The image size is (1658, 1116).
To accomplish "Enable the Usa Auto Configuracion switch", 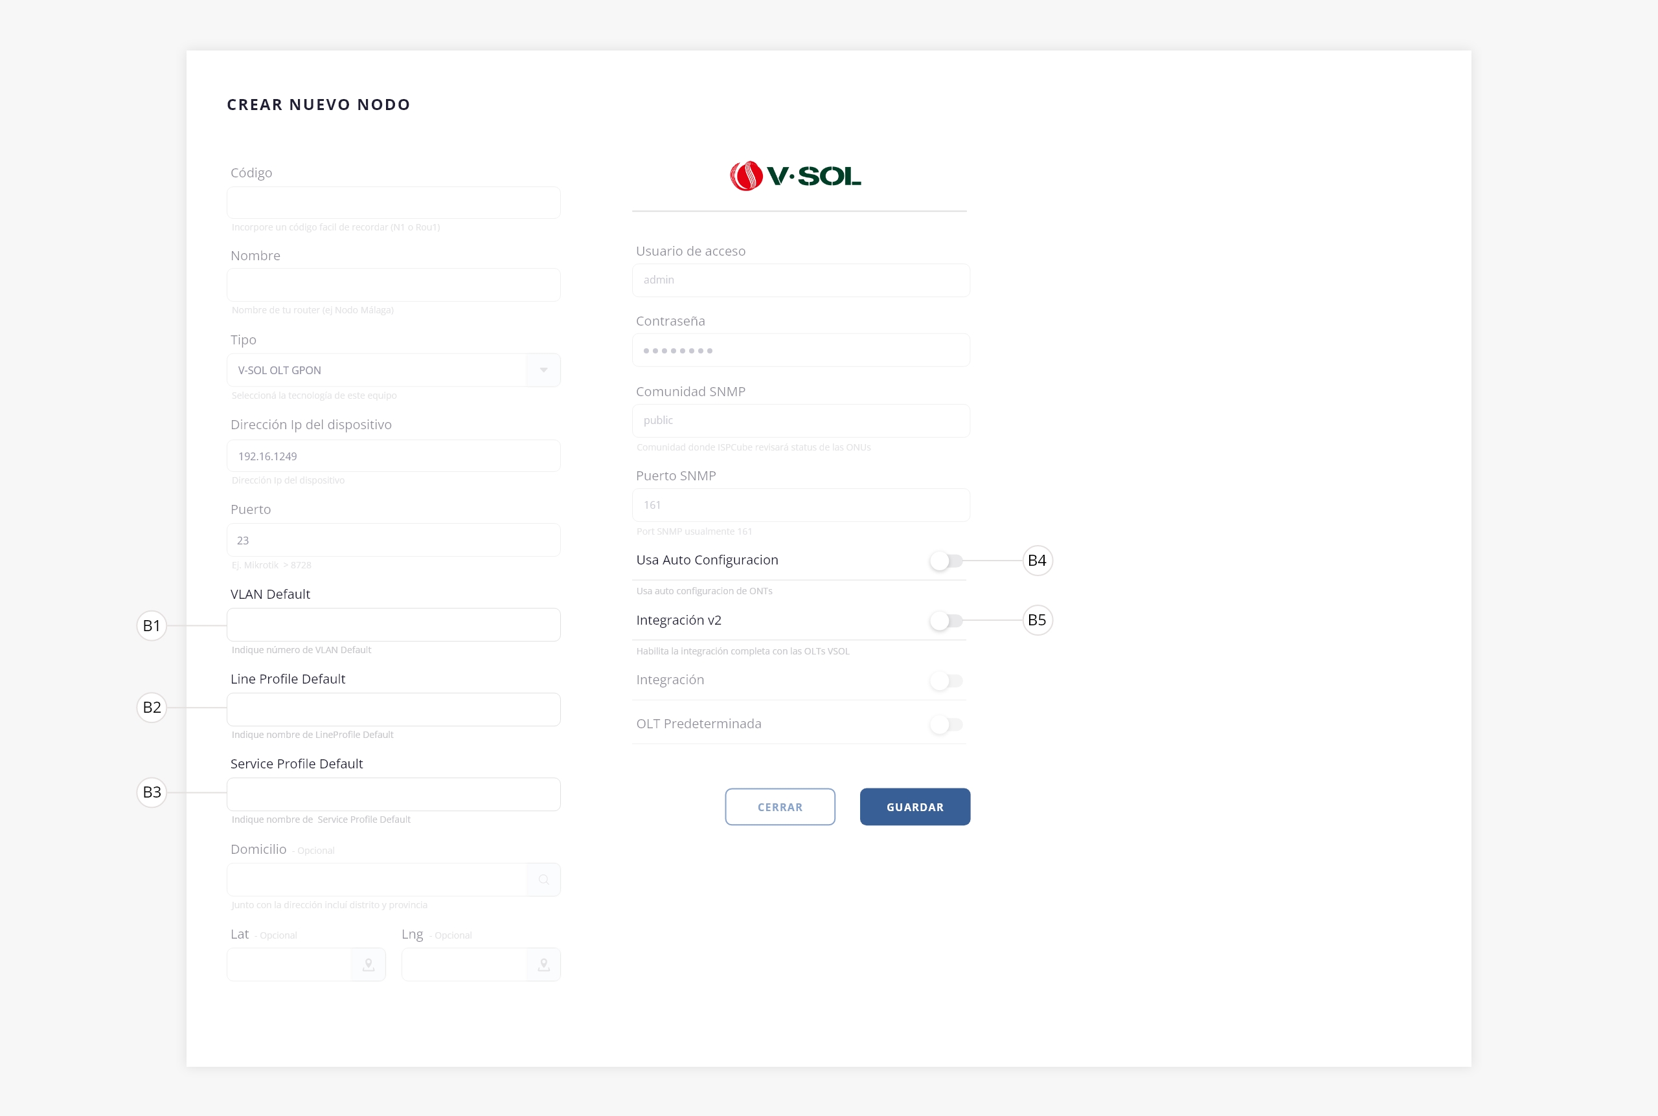I will pos(946,561).
